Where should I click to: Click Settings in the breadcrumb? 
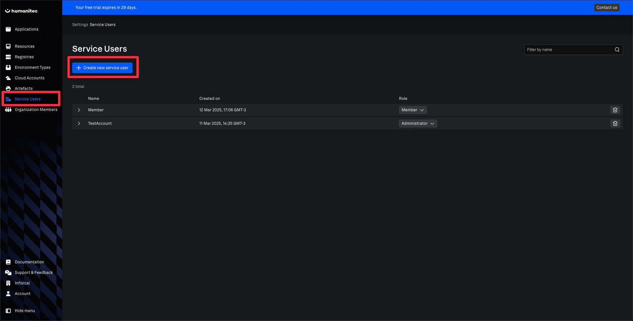coord(80,25)
